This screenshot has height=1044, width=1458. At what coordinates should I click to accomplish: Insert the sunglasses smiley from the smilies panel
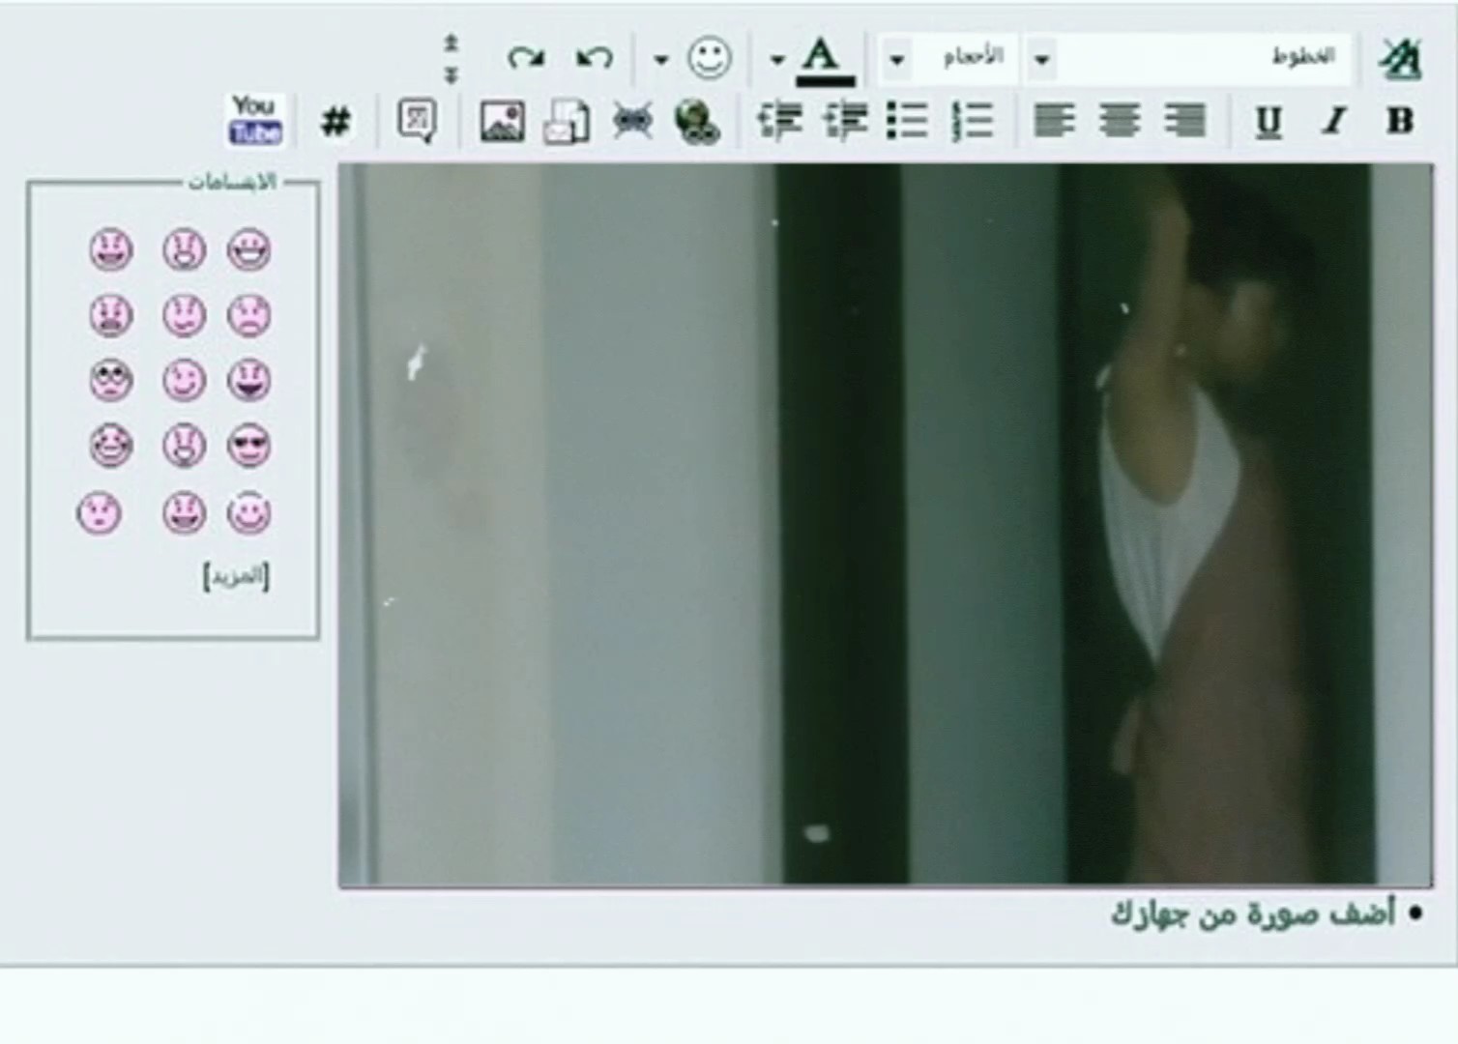(x=248, y=446)
